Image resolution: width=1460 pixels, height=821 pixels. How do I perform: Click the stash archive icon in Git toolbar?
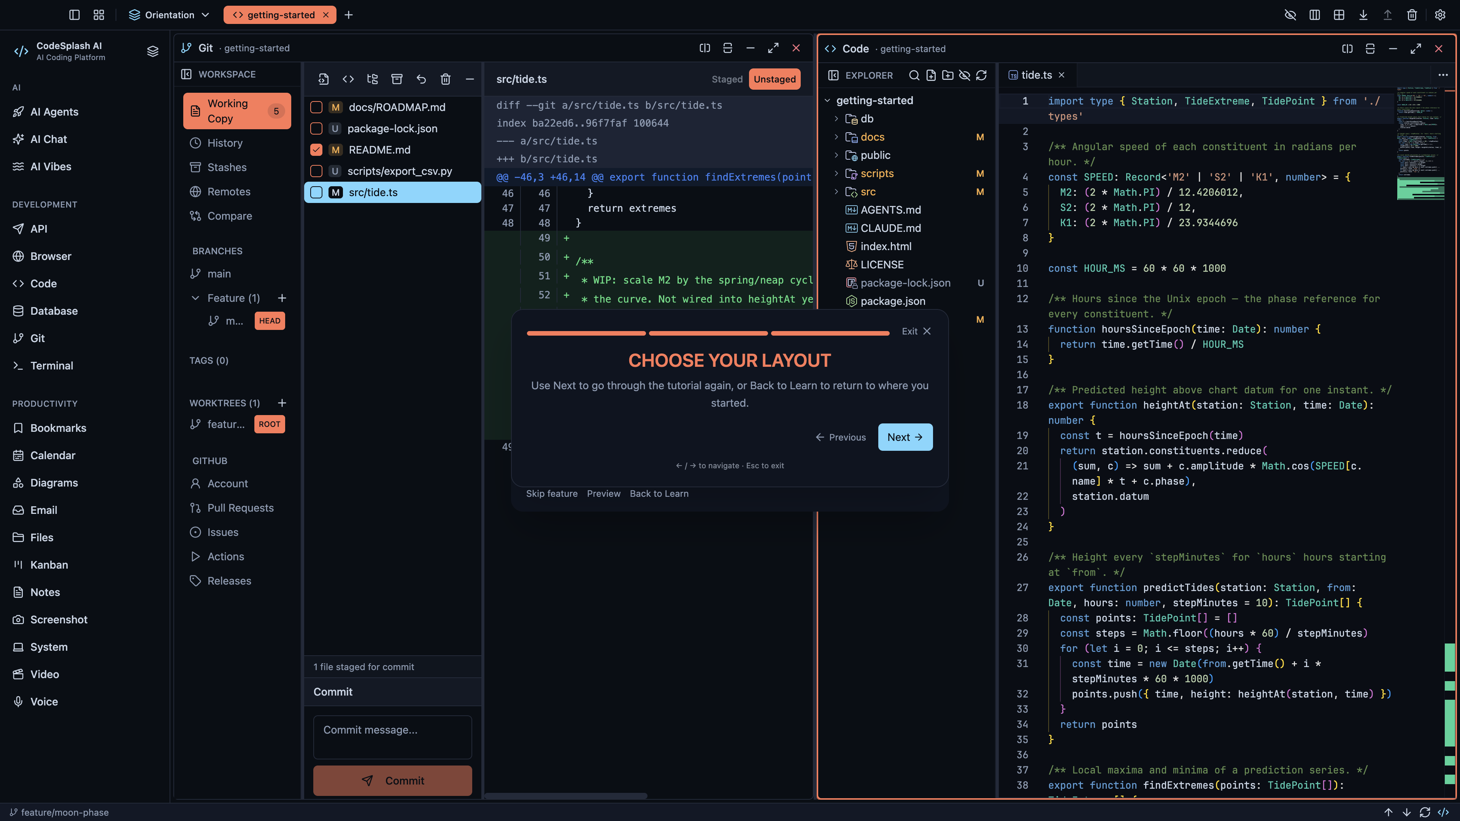pyautogui.click(x=397, y=79)
